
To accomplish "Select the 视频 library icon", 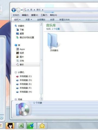I will point(17,53).
